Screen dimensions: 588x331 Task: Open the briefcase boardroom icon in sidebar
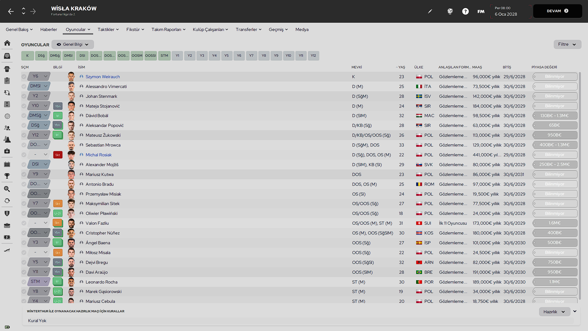(7, 226)
